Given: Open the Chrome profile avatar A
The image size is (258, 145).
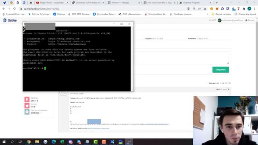Looking at the screenshot, I should pyautogui.click(x=249, y=8).
